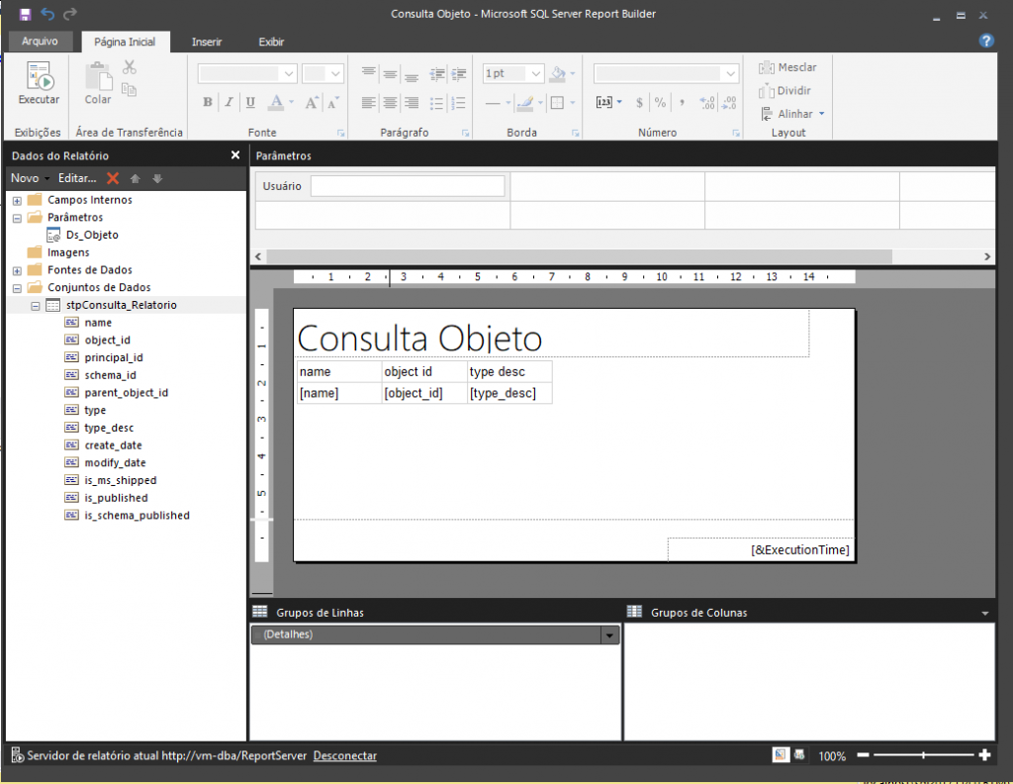
Task: Toggle bold formatting
Action: tap(208, 102)
